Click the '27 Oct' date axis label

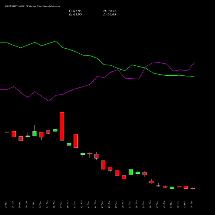click(x=6, y=205)
